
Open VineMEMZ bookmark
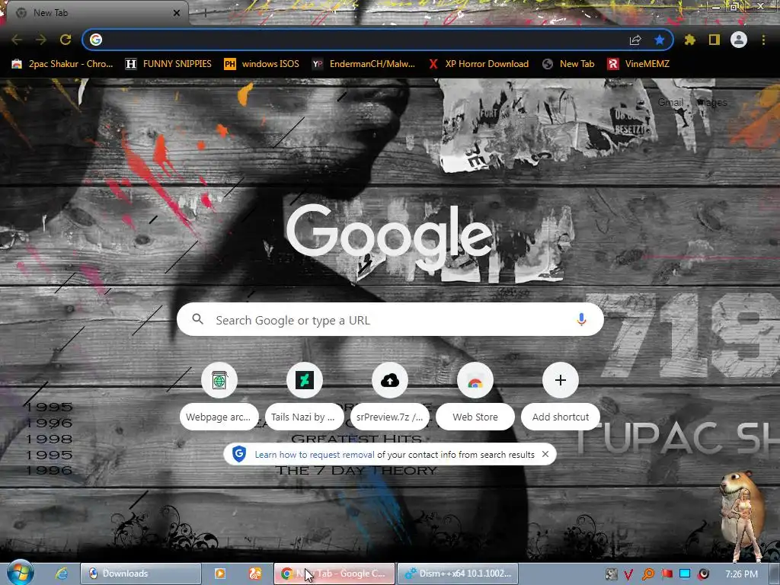638,64
